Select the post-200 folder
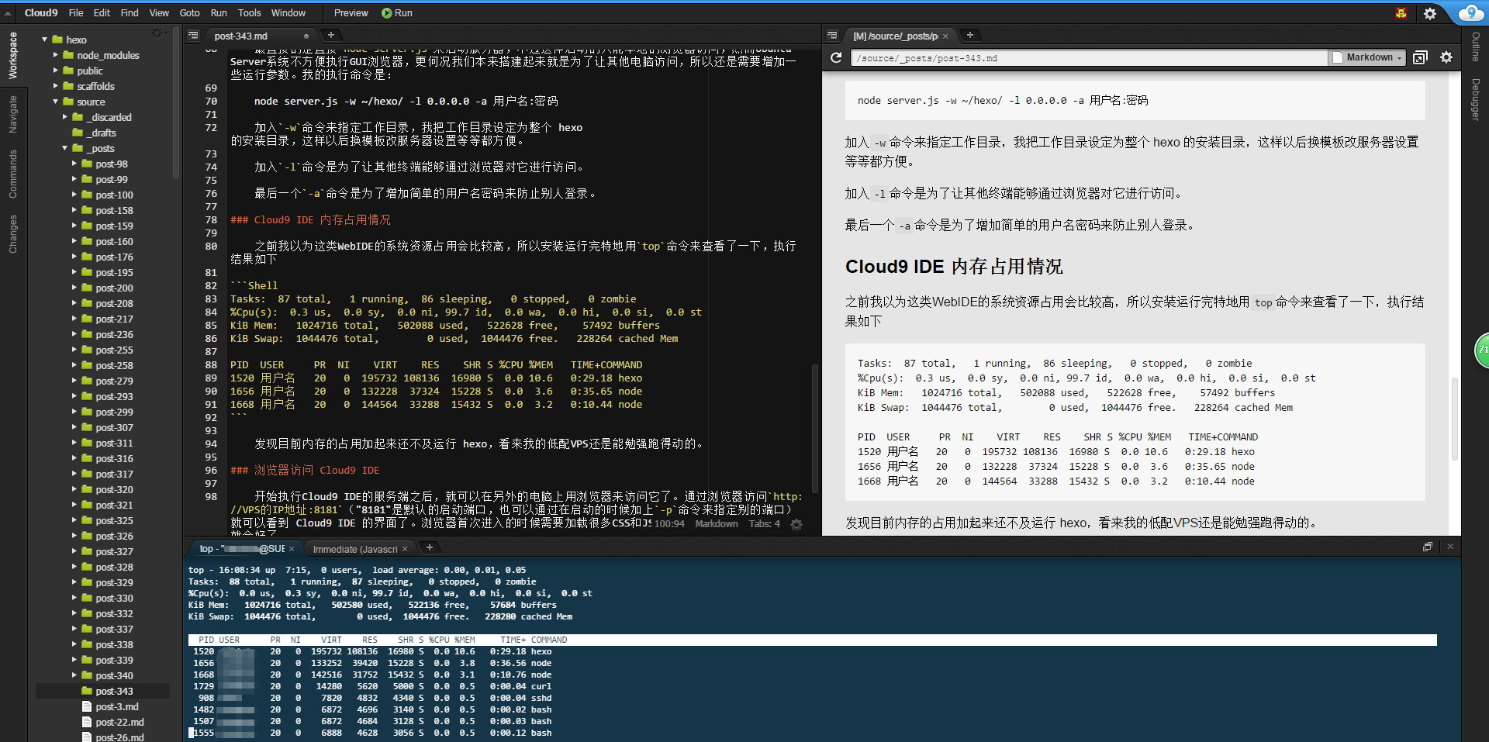 pyautogui.click(x=114, y=288)
